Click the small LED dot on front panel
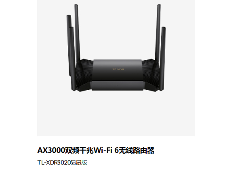Viewport: 225px width, 169px height. click(x=118, y=86)
